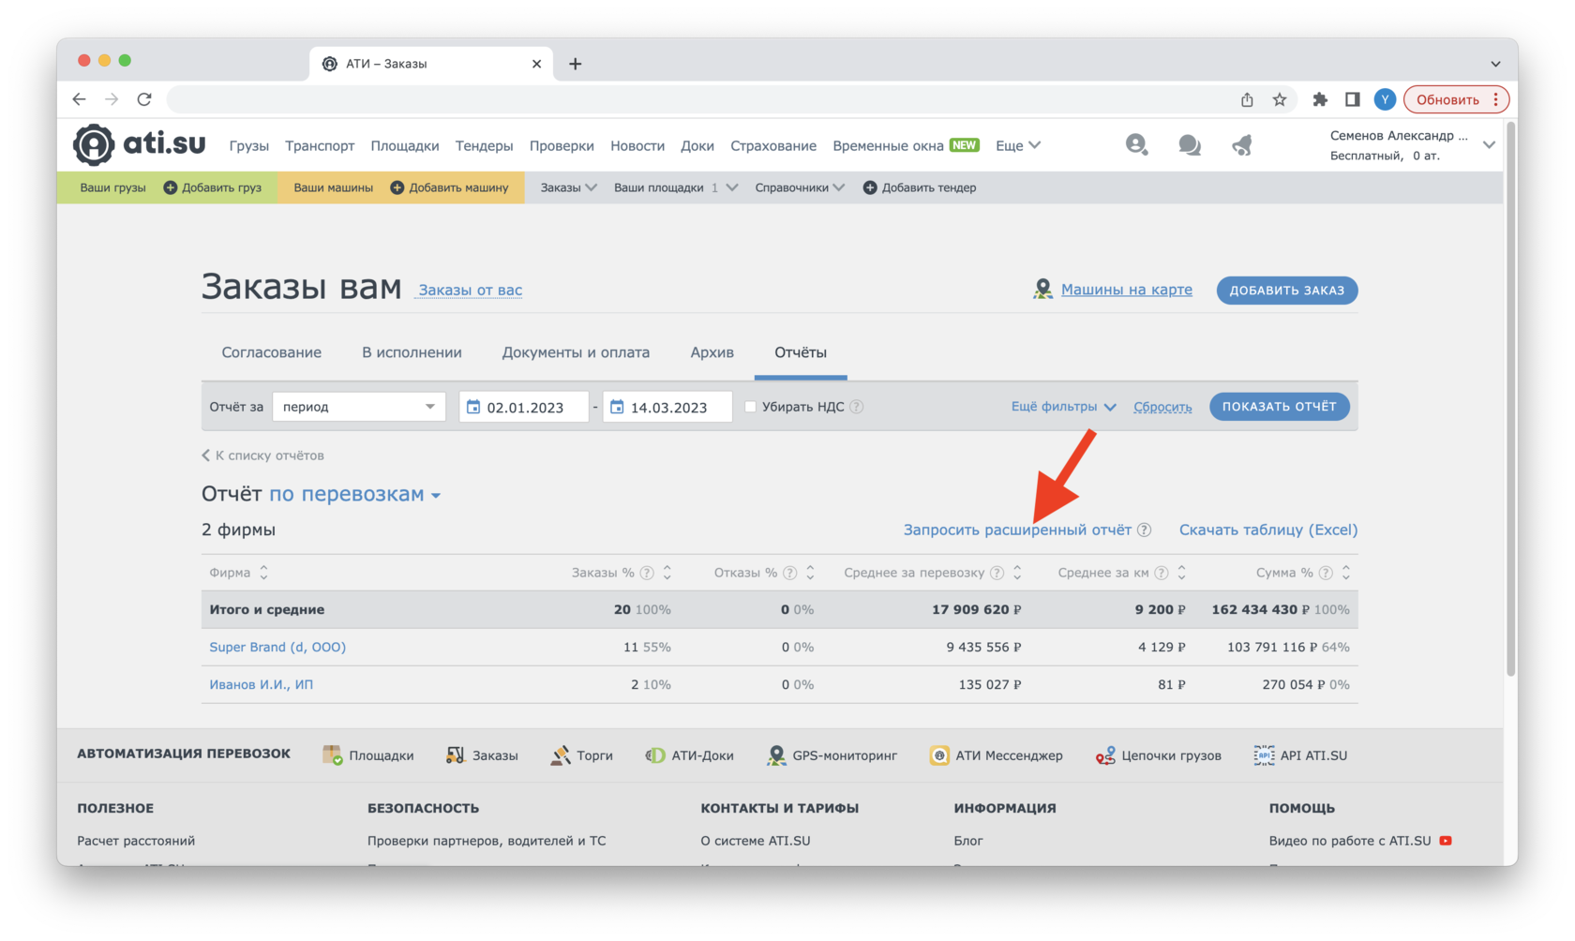This screenshot has width=1575, height=941.
Task: Toggle the Убирать НДС checkbox
Action: pos(750,407)
